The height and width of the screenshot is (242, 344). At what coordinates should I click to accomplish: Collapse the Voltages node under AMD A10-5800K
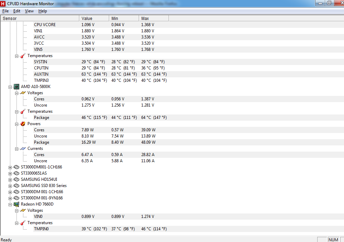17,93
